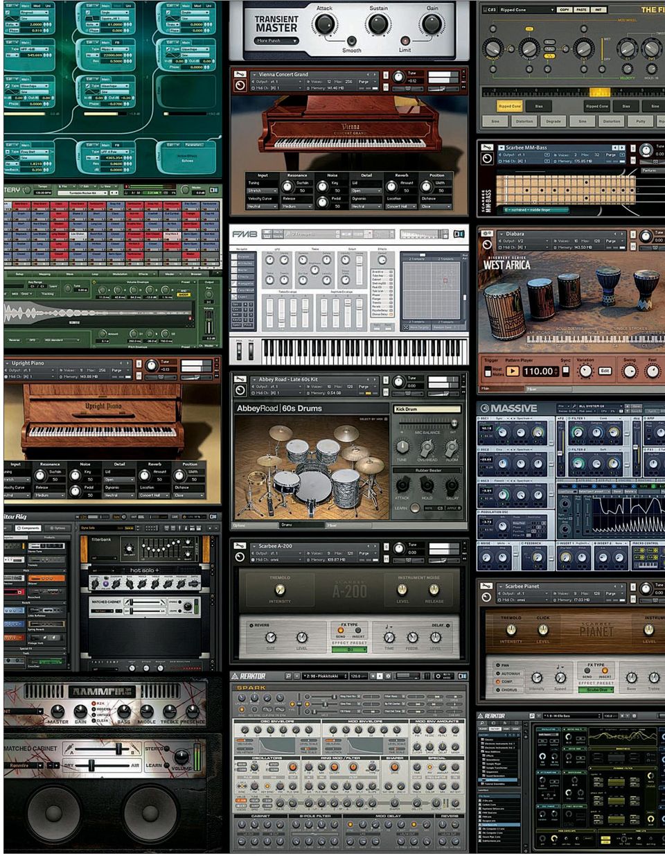Click the Vienna Concert Grand instrument name
This screenshot has width=665, height=856.
click(283, 74)
